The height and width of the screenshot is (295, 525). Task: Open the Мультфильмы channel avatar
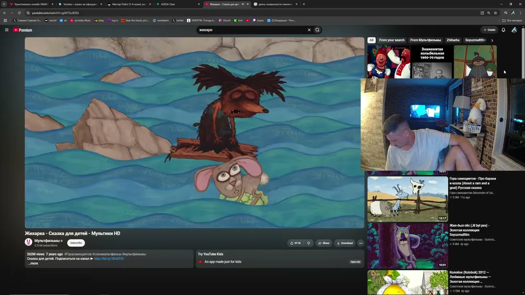click(x=28, y=242)
